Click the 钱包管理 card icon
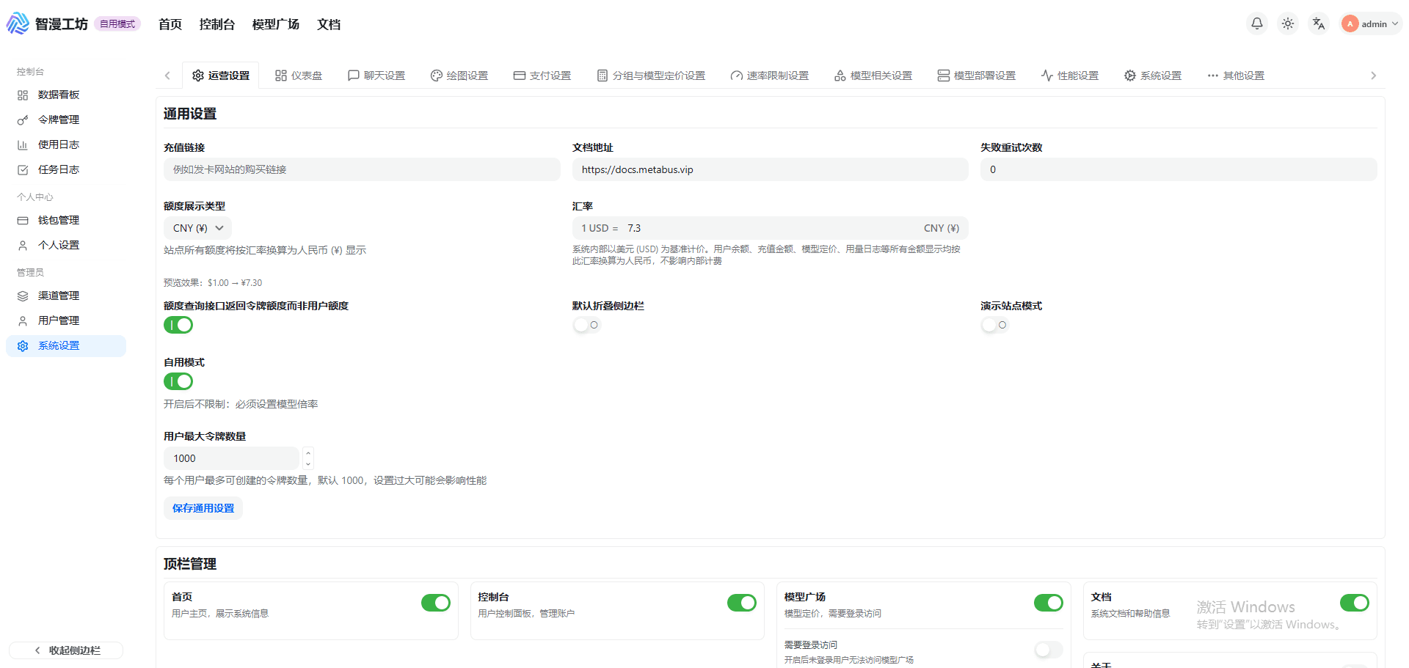Screen dimensions: 1409x668 pos(23,221)
